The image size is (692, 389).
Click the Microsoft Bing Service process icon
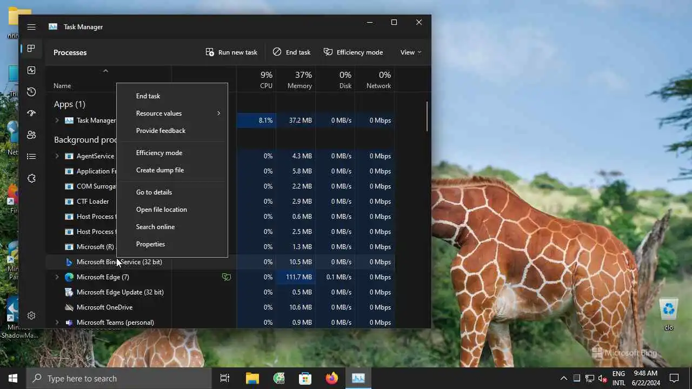point(69,262)
